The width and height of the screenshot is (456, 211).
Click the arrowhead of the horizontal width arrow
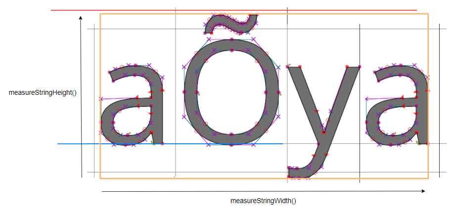423,191
